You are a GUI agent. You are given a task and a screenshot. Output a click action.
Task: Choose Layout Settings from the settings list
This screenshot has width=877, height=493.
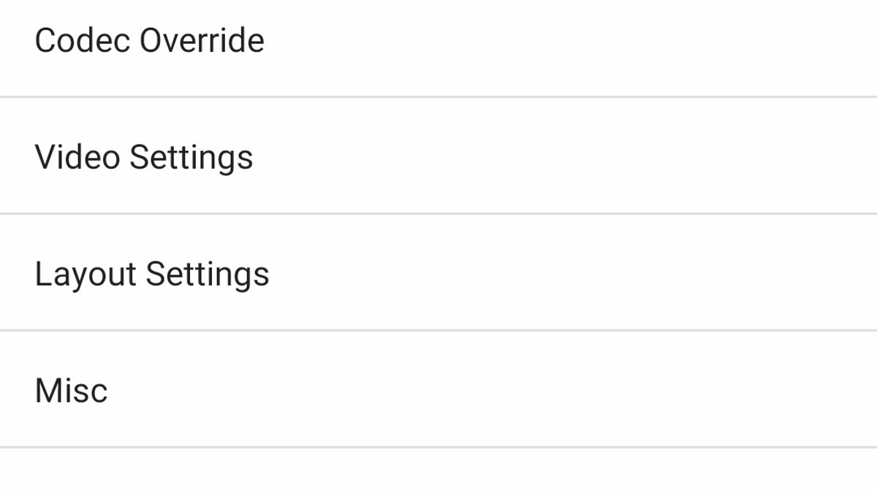click(x=438, y=272)
